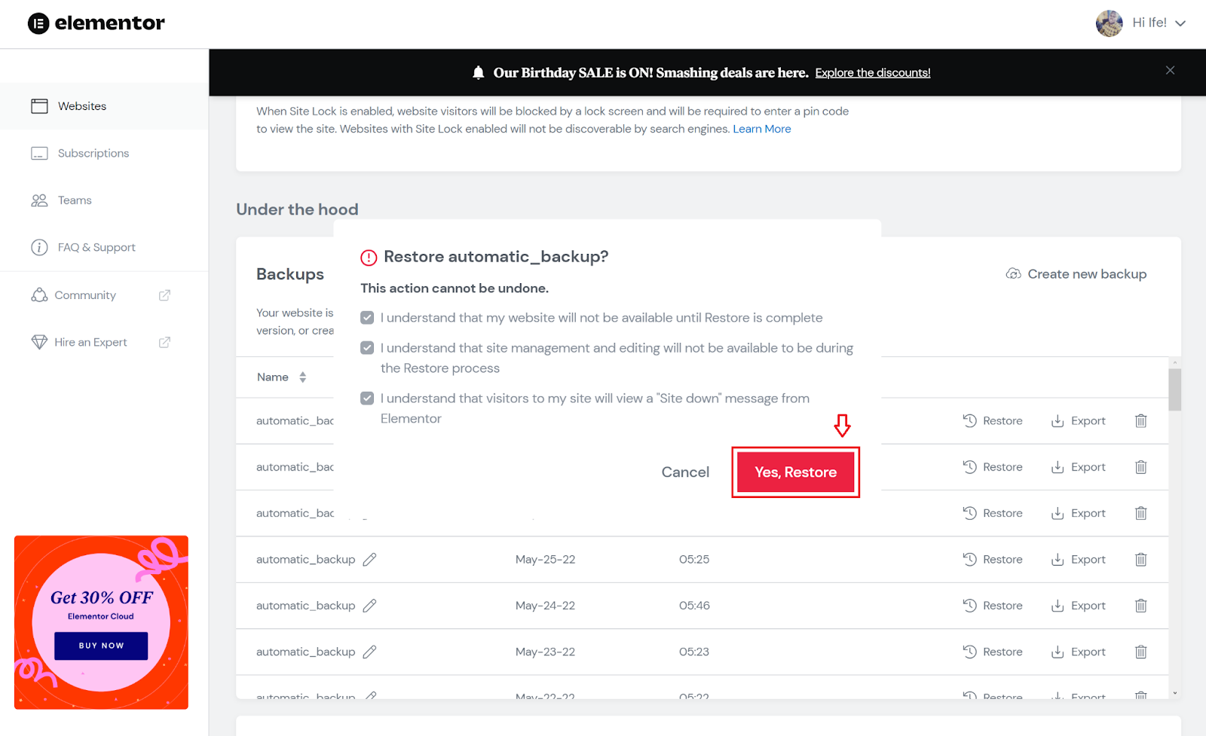
Task: Open the Explore the discounts link
Action: coord(872,73)
